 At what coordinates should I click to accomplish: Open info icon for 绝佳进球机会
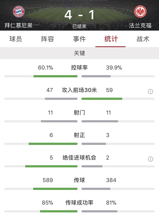coord(151,159)
